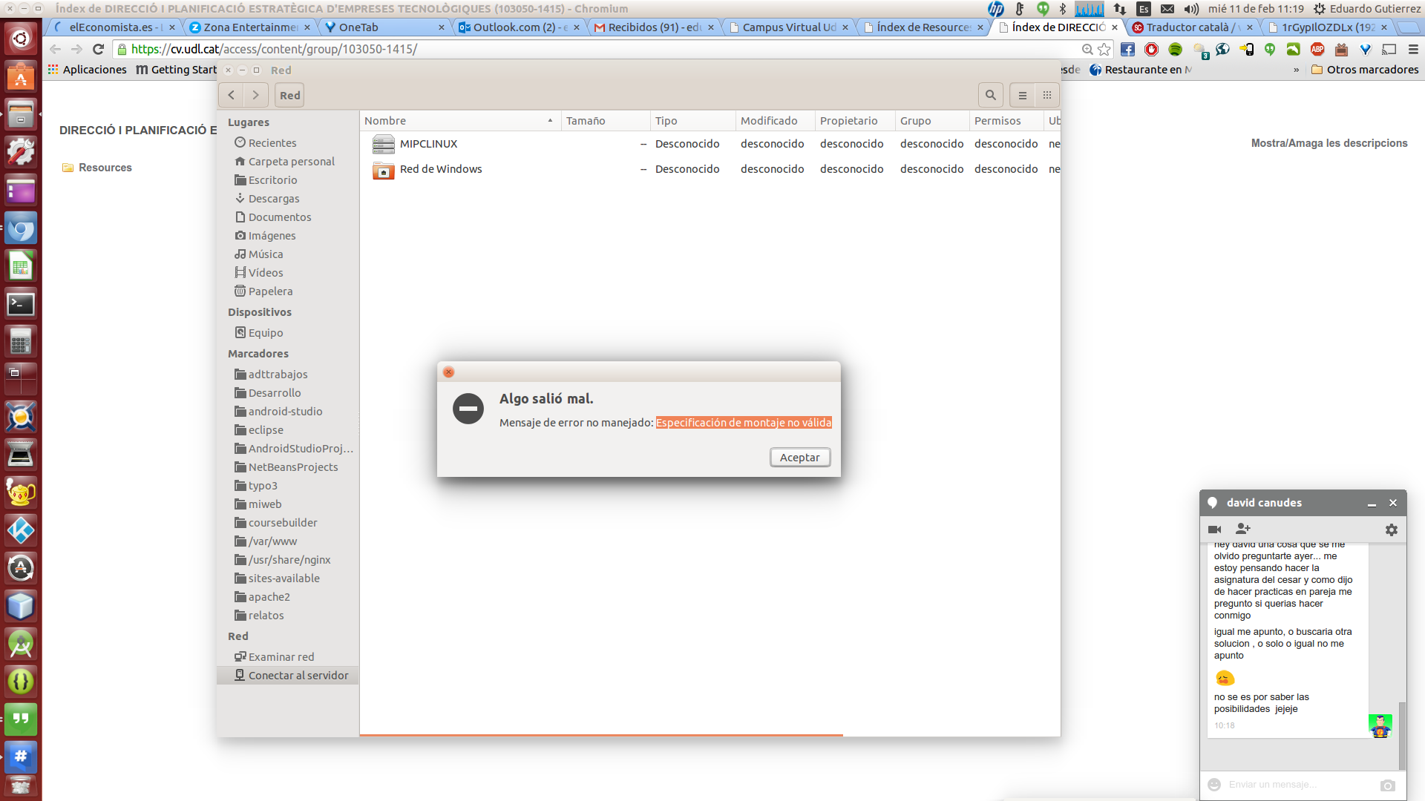The width and height of the screenshot is (1425, 801).
Task: Open adttrabajos bookmark
Action: point(278,375)
